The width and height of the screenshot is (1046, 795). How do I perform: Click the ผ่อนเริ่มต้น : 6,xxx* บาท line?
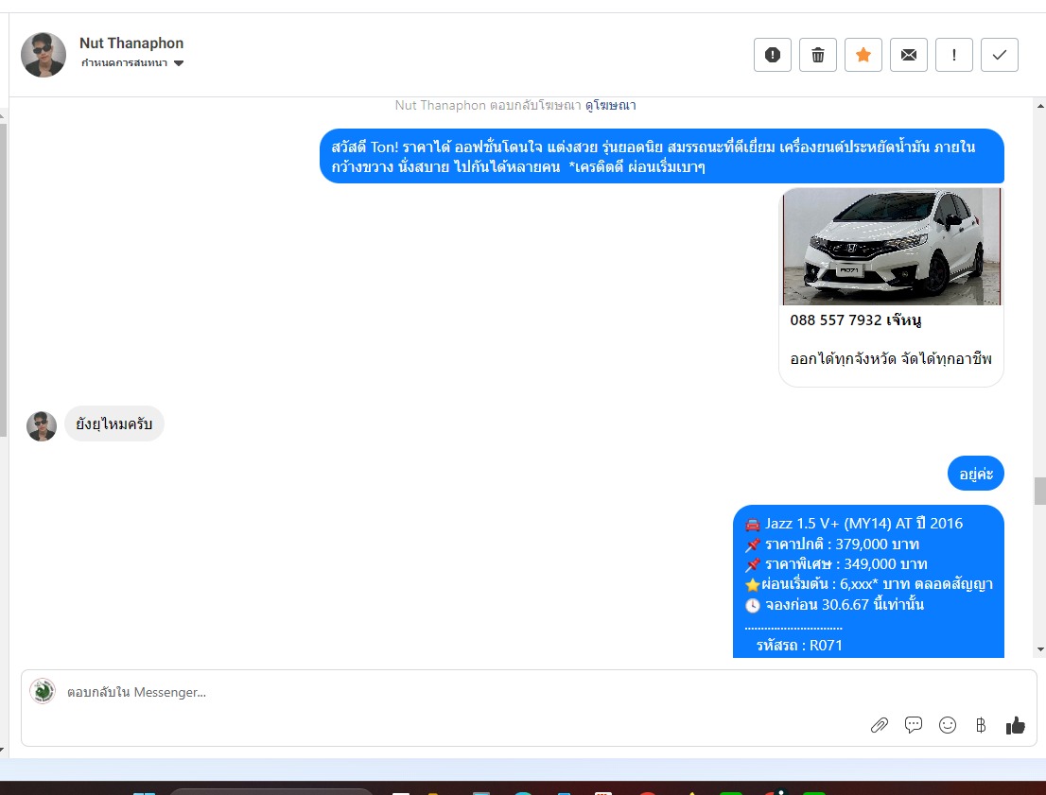tap(868, 585)
